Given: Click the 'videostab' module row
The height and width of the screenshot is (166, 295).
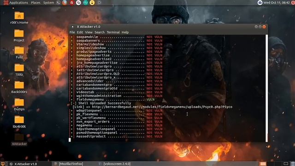Looking at the screenshot, I should [x=117, y=92].
